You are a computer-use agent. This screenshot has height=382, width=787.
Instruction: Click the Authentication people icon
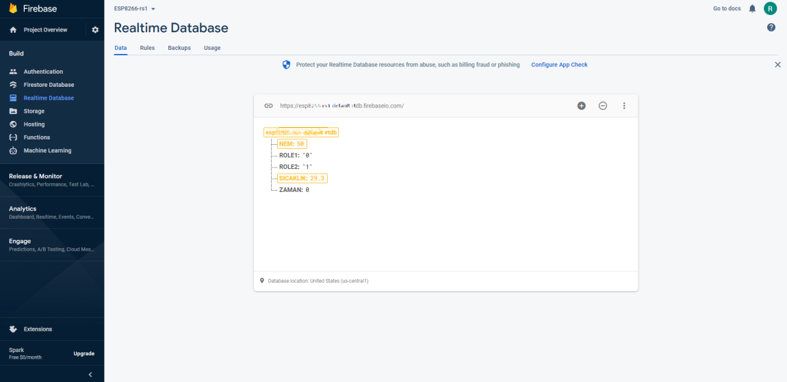[x=14, y=72]
